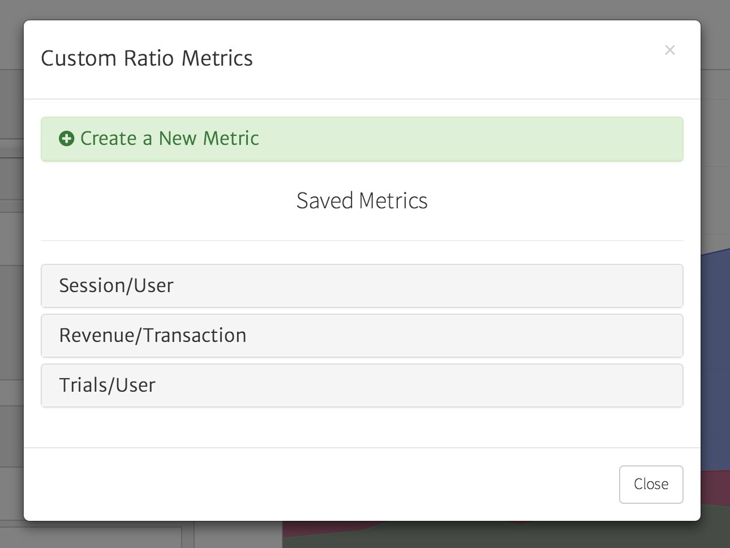Viewport: 730px width, 548px height.
Task: Select the last saved metric entry
Action: [362, 386]
